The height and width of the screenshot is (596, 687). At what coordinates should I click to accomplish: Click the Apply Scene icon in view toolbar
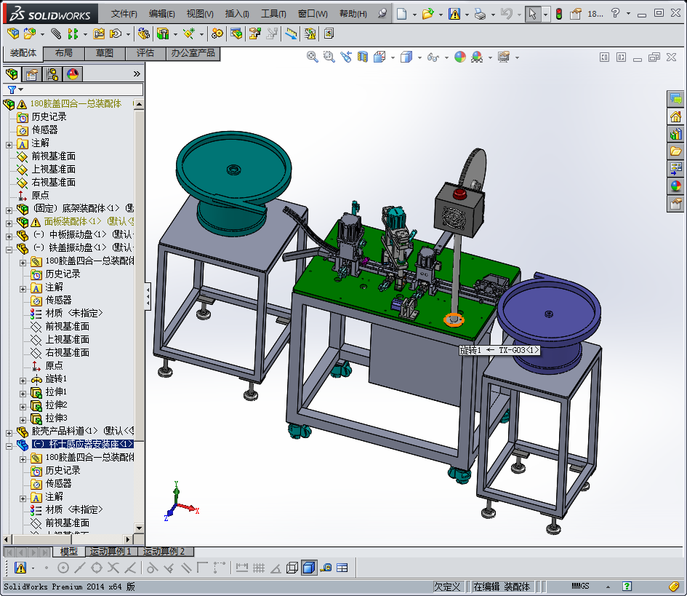[x=477, y=57]
